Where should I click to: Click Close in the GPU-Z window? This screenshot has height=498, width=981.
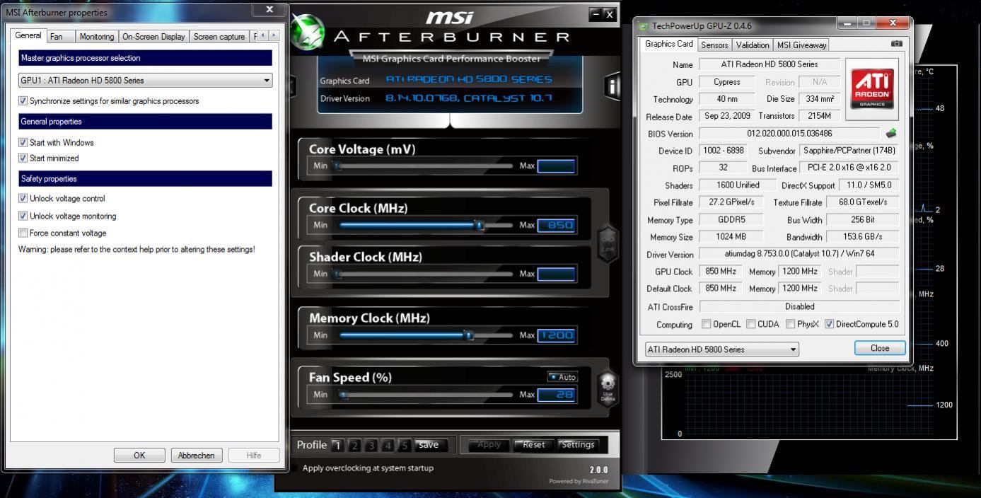point(880,348)
